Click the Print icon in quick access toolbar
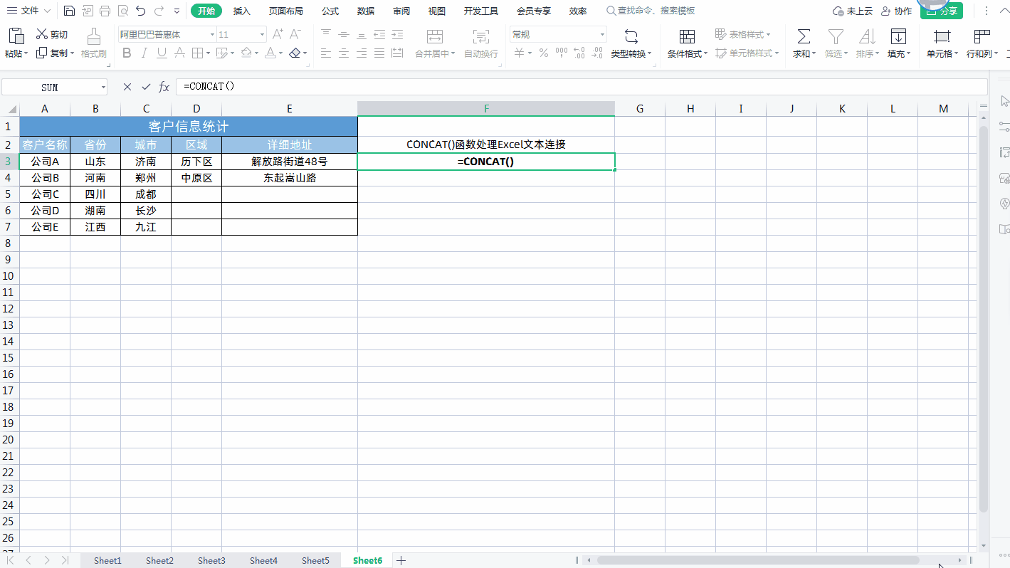1010x568 pixels. (105, 11)
